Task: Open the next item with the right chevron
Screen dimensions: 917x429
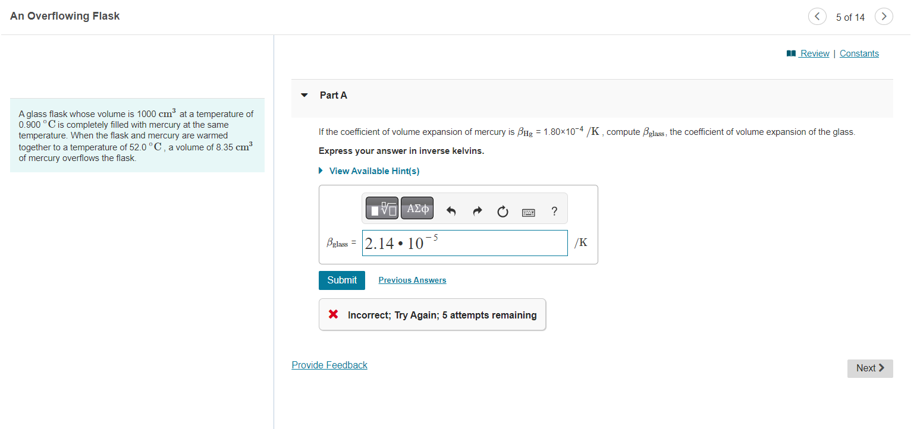Action: pos(884,16)
